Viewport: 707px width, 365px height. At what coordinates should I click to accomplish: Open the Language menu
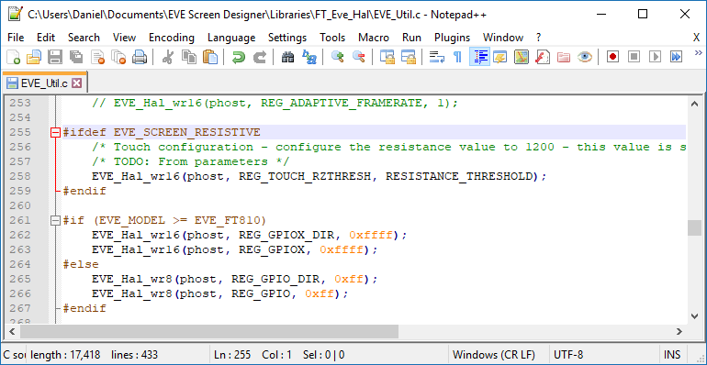coord(231,38)
